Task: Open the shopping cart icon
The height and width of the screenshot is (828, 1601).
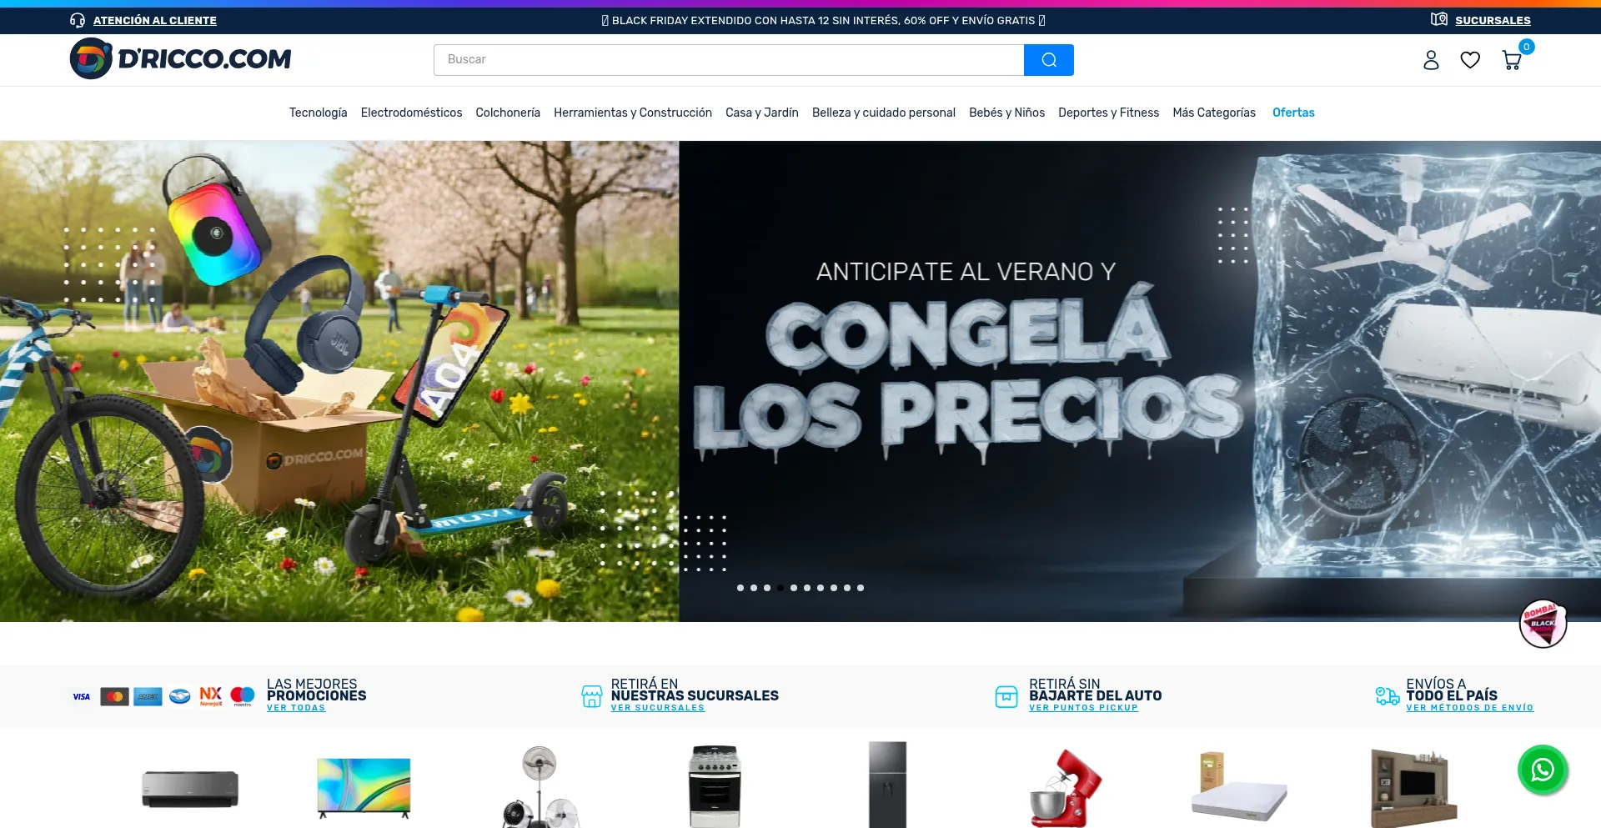Action: pyautogui.click(x=1511, y=60)
